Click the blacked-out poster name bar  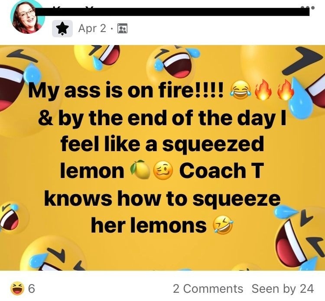coord(173,12)
